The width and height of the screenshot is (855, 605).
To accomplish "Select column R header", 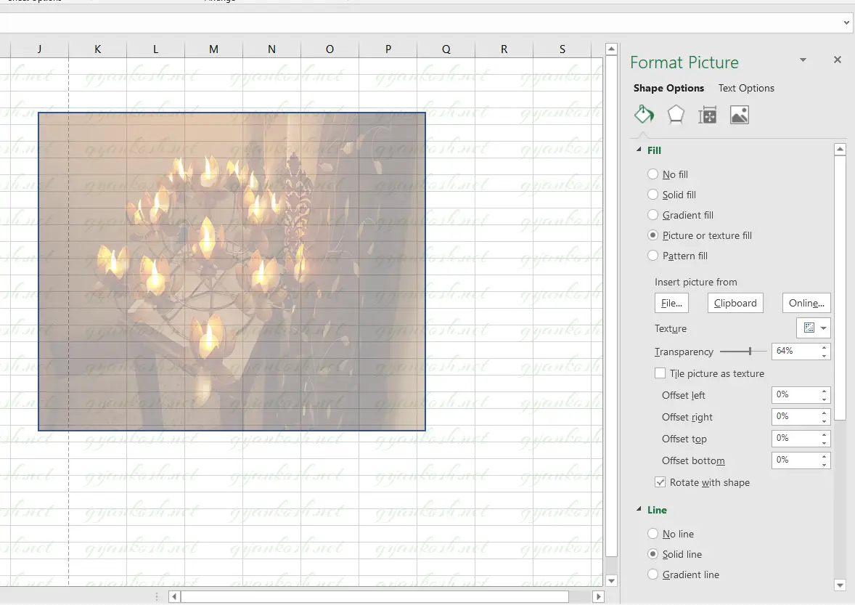I will (504, 49).
